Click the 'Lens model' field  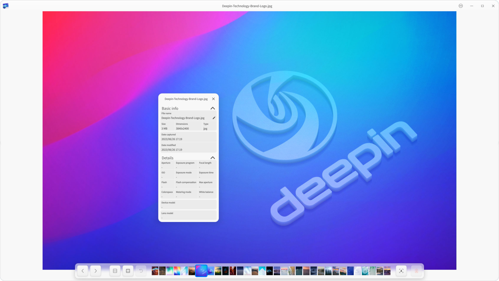(x=188, y=215)
